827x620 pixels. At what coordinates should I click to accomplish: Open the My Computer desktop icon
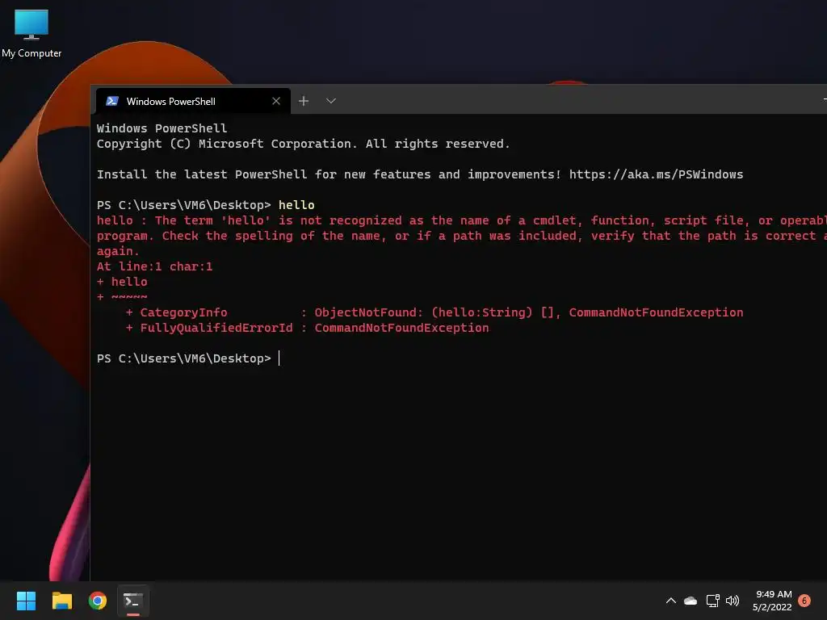click(x=31, y=34)
